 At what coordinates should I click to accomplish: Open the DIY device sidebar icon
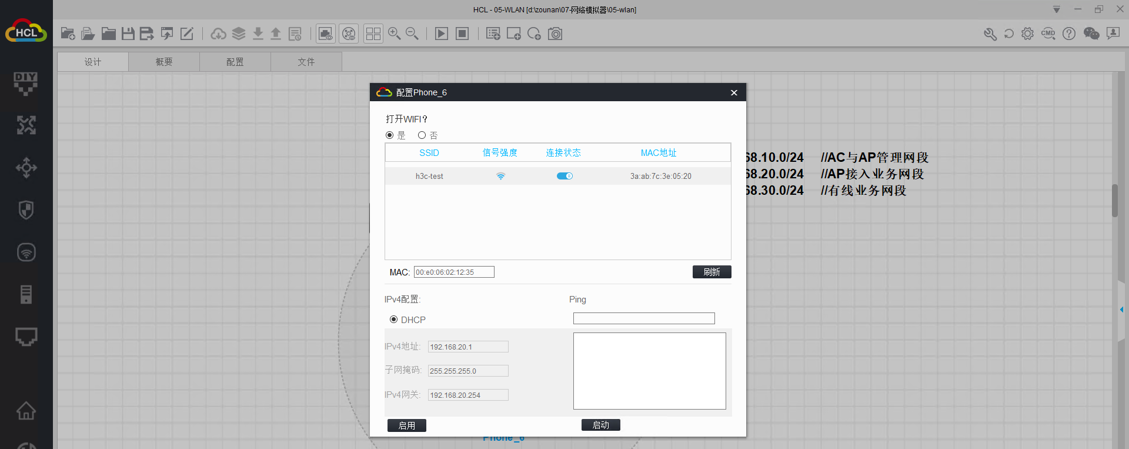[26, 83]
